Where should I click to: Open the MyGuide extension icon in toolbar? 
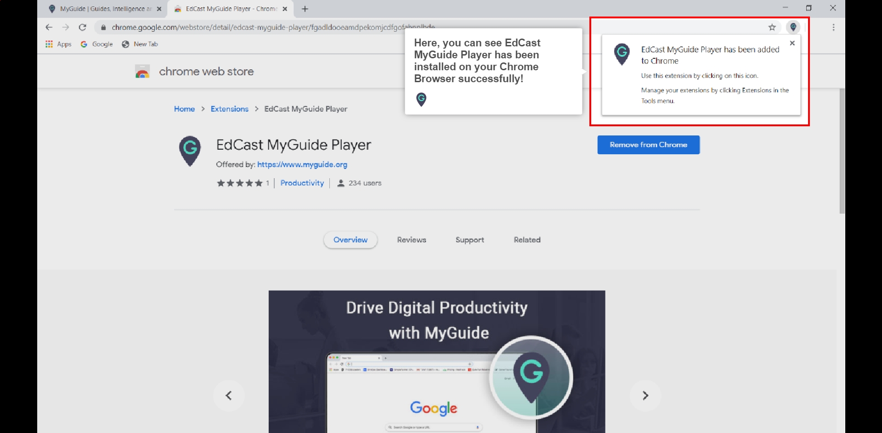pos(793,28)
